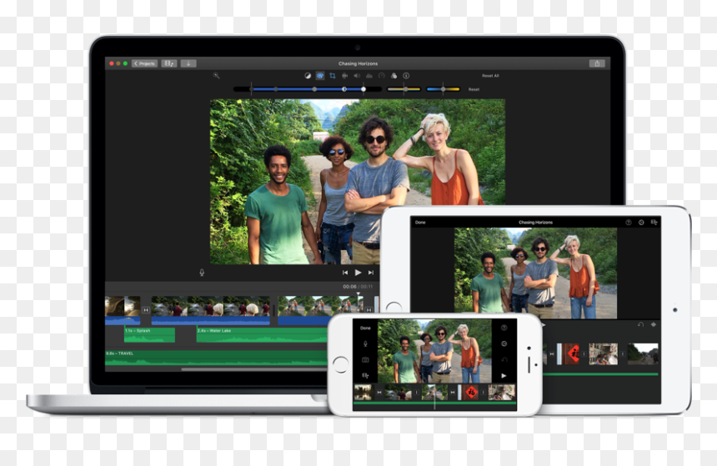
Task: Select the color balance icon
Action: tap(308, 76)
